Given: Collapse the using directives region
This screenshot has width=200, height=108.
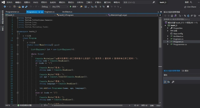Looking at the screenshot, I should pyautogui.click(x=18, y=18).
